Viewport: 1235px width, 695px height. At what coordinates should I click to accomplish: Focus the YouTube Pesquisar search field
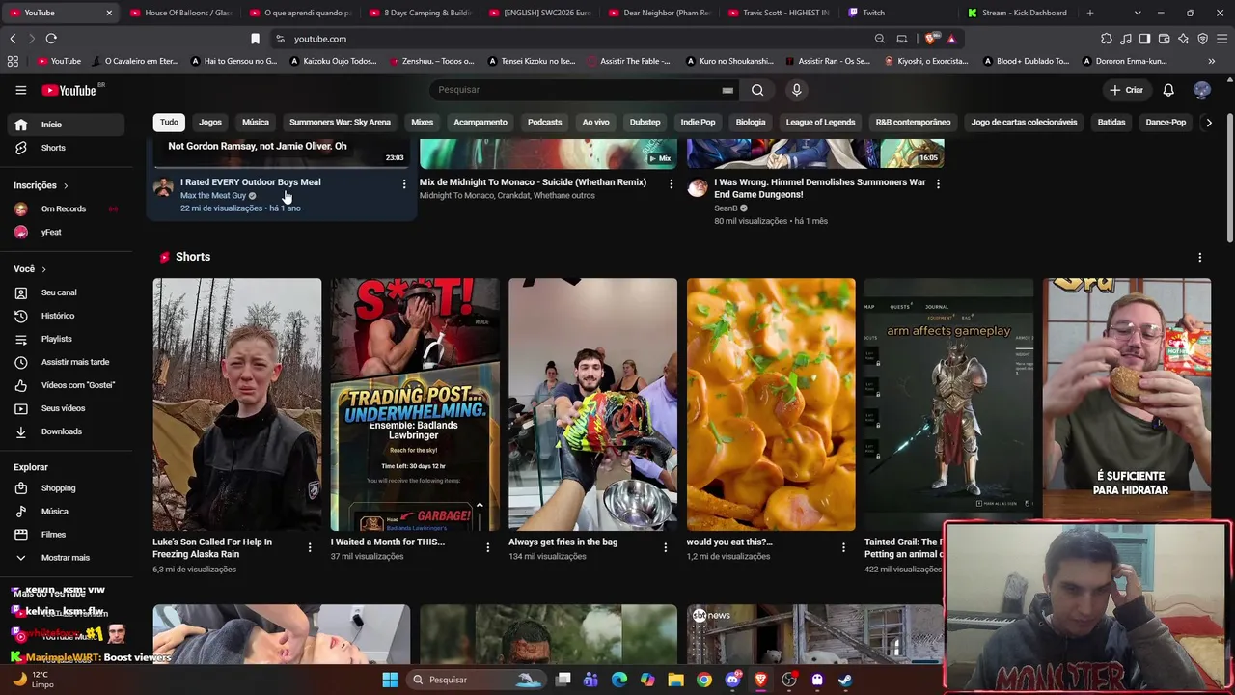point(577,90)
